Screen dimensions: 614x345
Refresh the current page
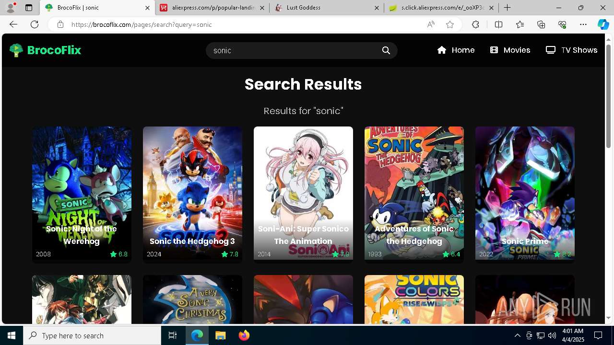click(x=35, y=24)
